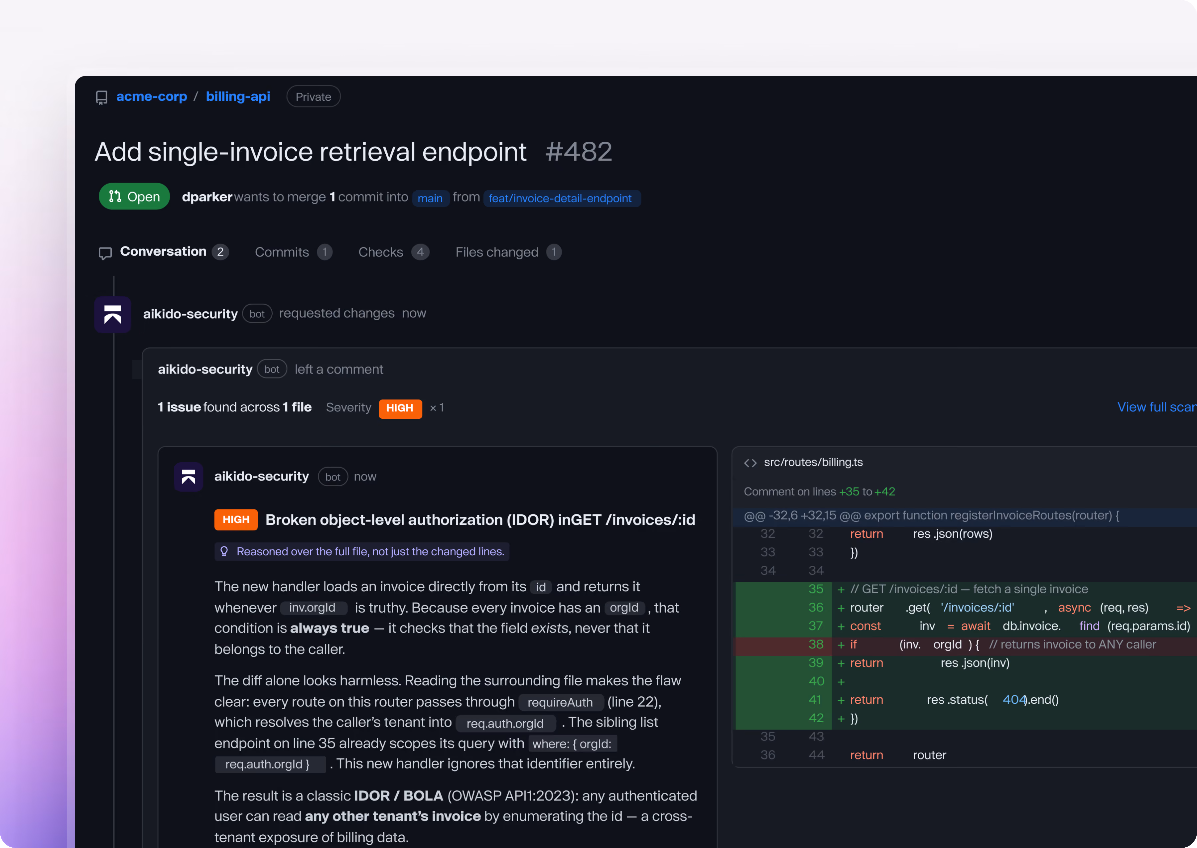The image size is (1197, 848).
Task: Click the repository book icon
Action: (102, 98)
